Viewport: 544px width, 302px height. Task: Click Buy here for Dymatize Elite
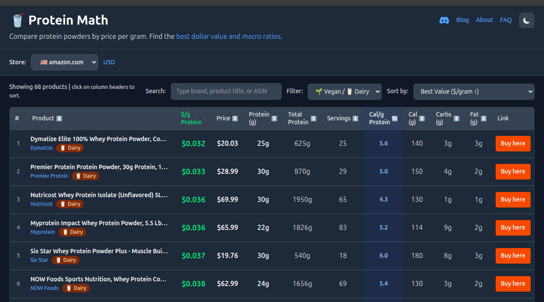point(513,144)
